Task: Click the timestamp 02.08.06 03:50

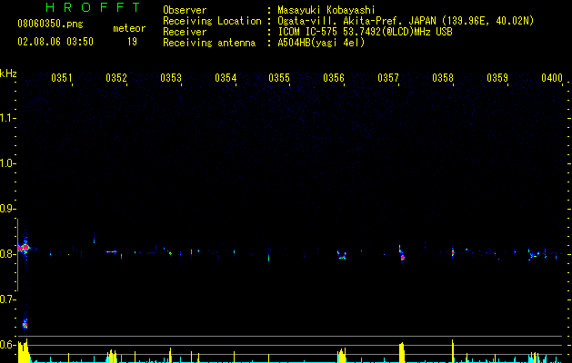Action: (55, 42)
